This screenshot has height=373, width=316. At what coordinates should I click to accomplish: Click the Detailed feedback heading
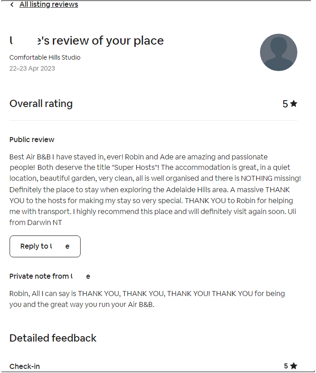[x=53, y=338]
